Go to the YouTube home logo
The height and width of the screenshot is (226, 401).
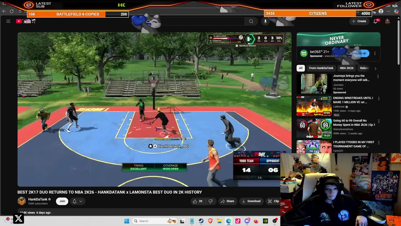[x=26, y=21]
